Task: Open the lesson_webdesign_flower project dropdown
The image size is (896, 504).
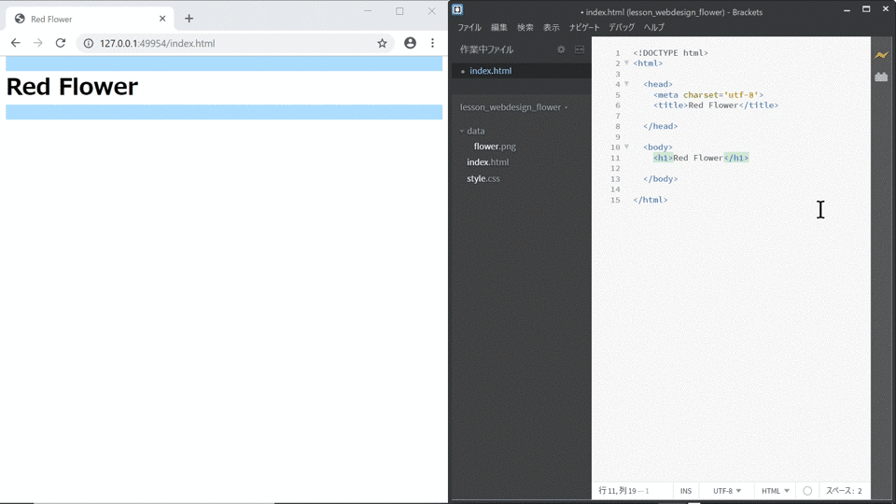Action: click(x=513, y=107)
